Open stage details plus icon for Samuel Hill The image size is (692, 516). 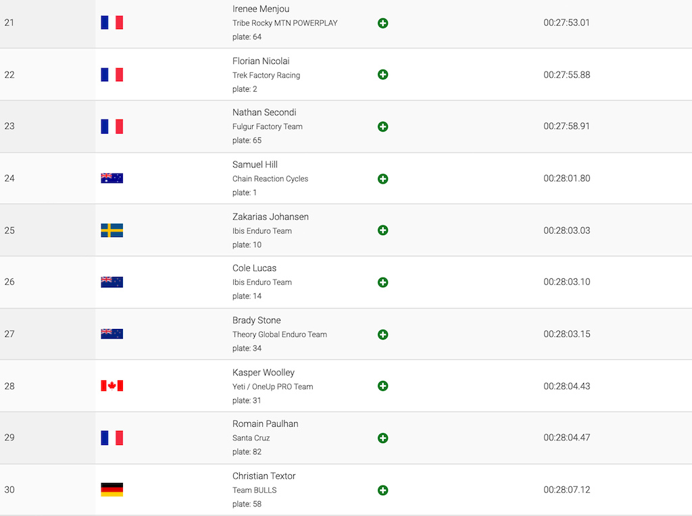(x=382, y=178)
